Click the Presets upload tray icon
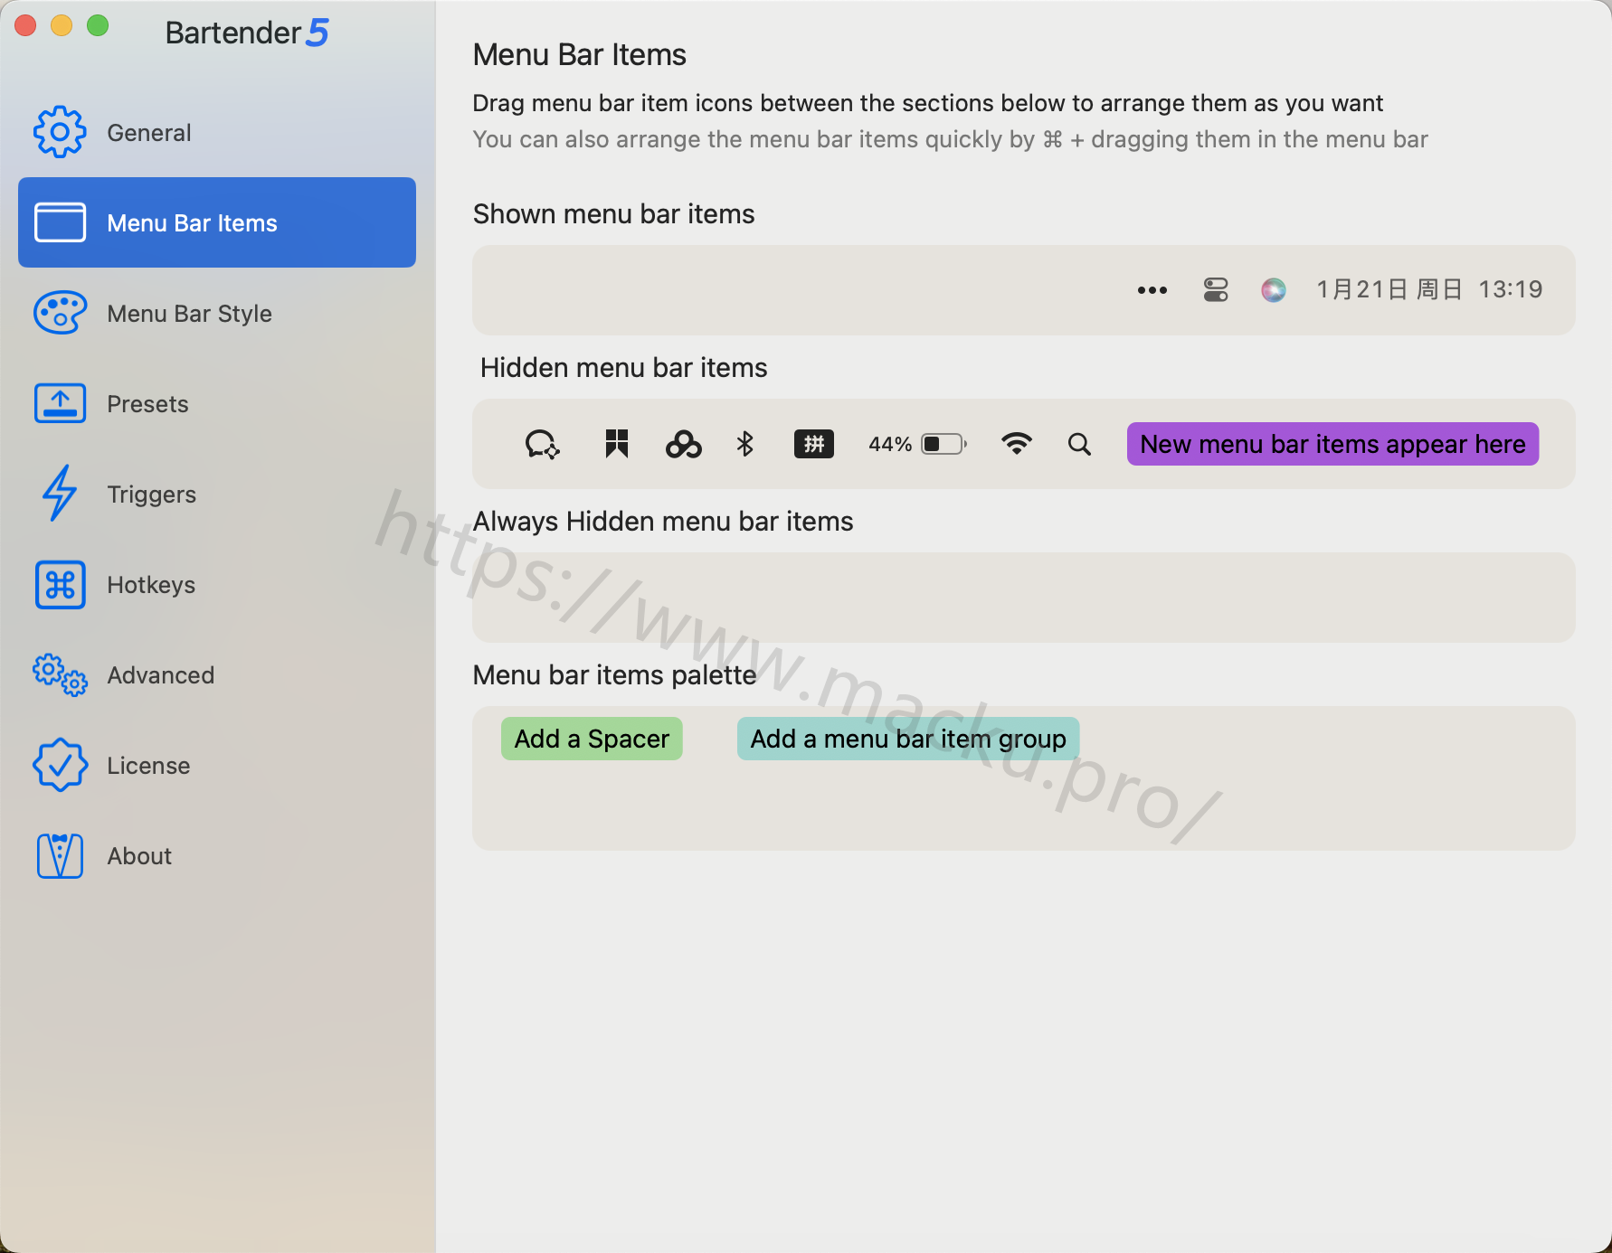This screenshot has width=1612, height=1253. pos(60,403)
